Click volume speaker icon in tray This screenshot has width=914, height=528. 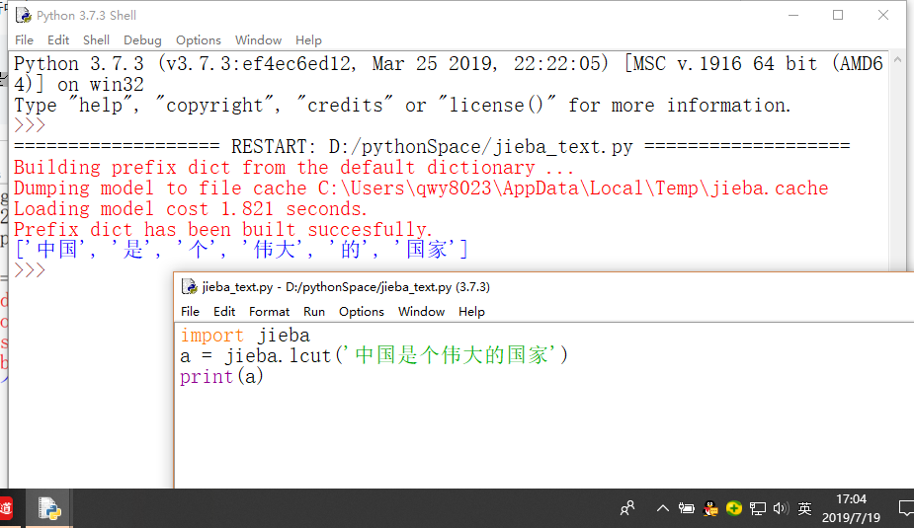tap(781, 509)
